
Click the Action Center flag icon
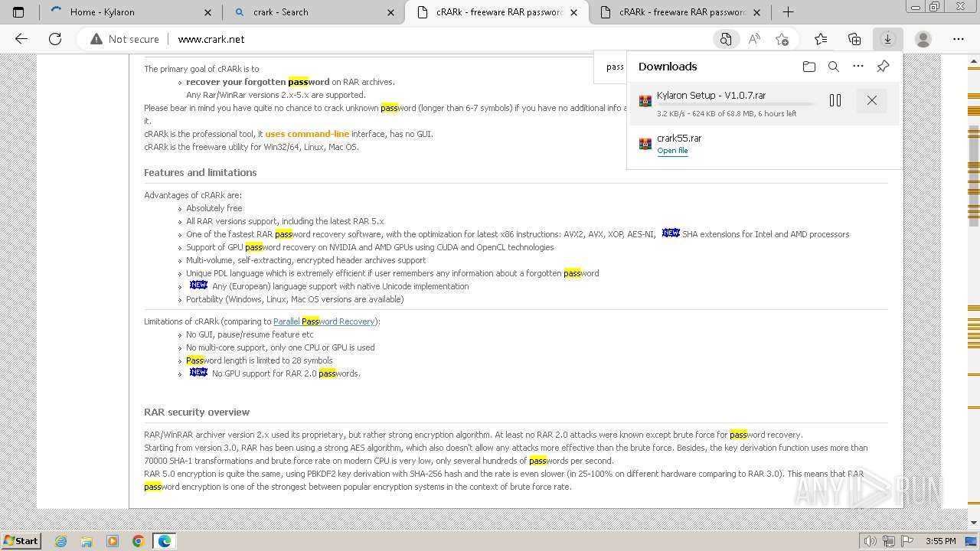(x=909, y=541)
